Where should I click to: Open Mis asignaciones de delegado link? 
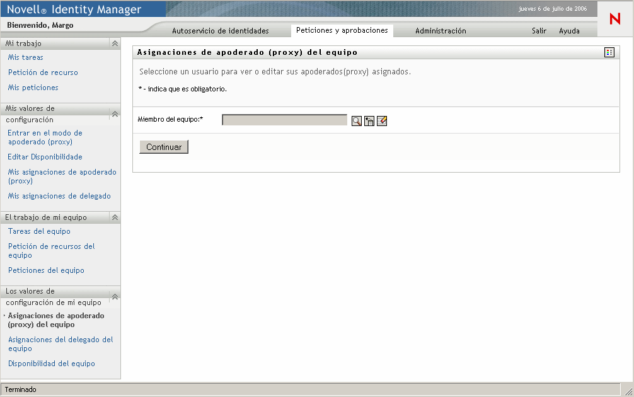59,196
